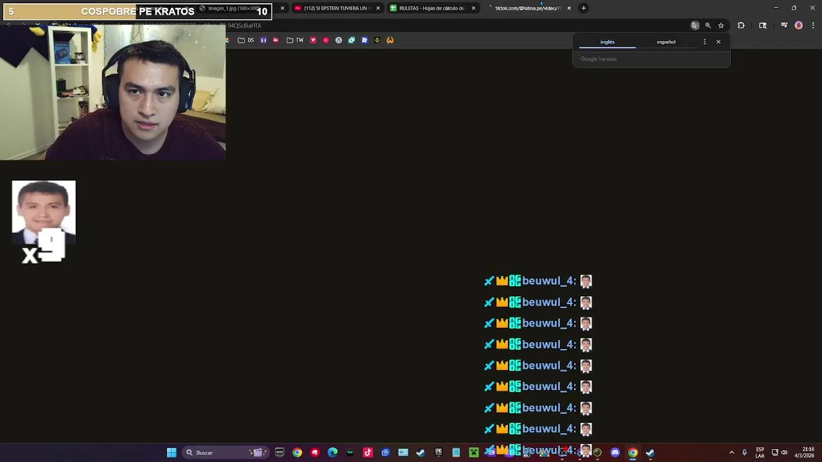Open the red bookmark icon after TW folder

pos(313,40)
